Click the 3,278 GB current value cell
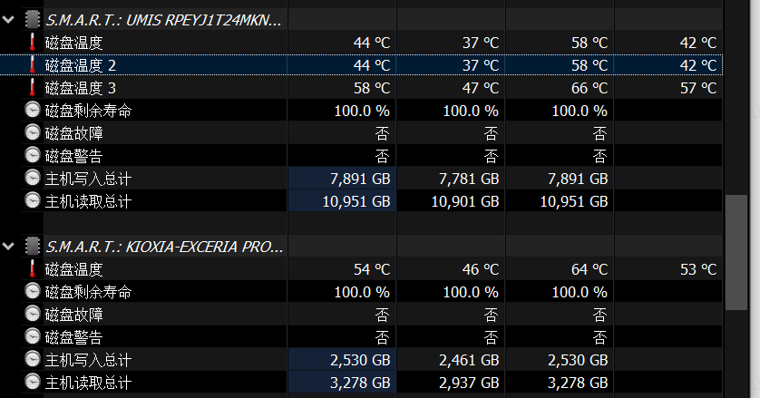This screenshot has height=398, width=760. [356, 383]
